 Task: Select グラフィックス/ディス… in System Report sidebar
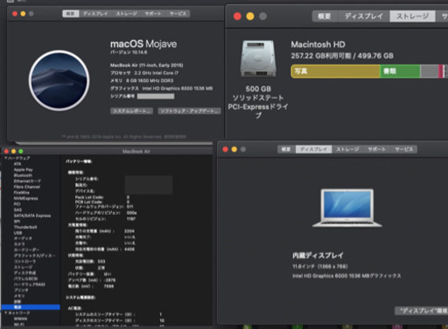click(x=34, y=256)
